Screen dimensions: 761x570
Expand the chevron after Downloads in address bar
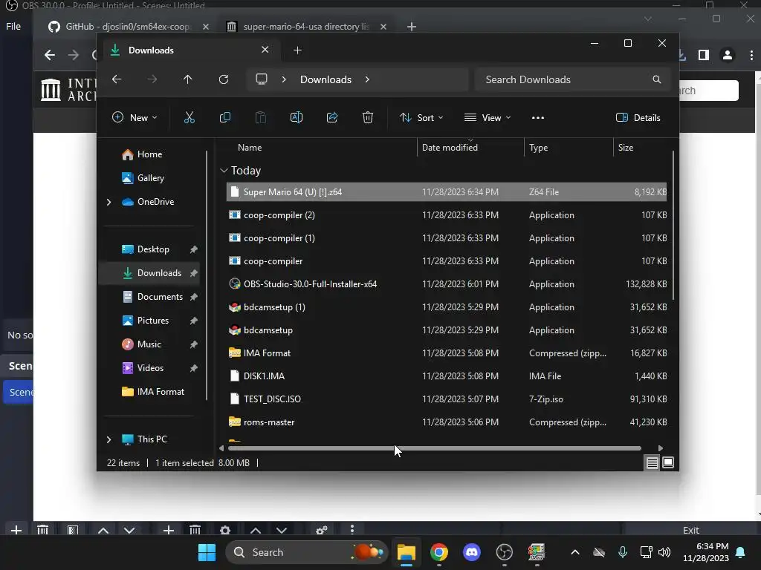pos(367,79)
